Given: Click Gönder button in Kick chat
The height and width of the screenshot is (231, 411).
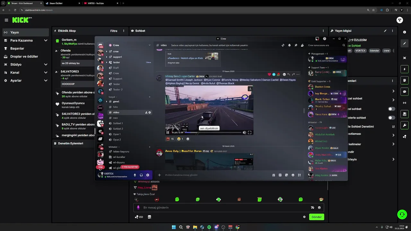Looking at the screenshot, I should pyautogui.click(x=317, y=217).
